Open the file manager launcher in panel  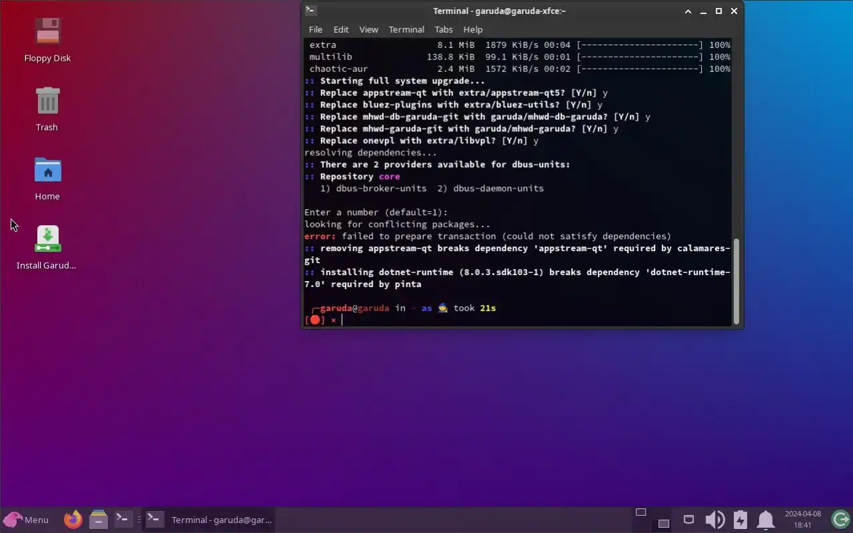tap(98, 520)
